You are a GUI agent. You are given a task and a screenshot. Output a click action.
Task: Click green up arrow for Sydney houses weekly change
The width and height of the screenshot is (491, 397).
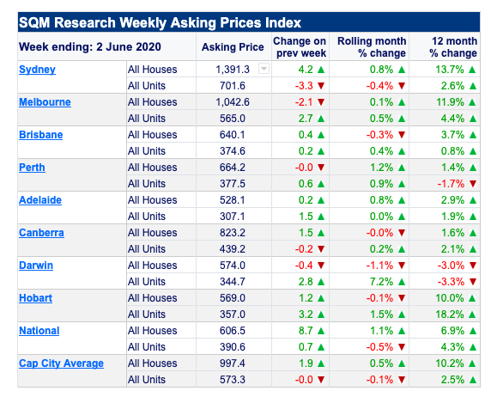pos(321,70)
